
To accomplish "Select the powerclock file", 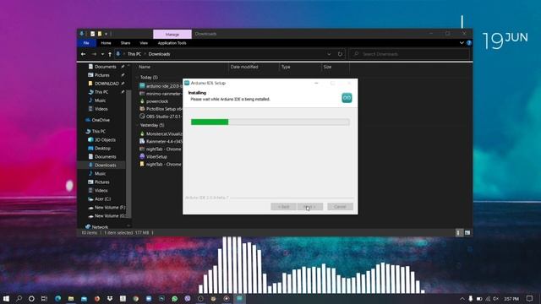I will click(157, 101).
